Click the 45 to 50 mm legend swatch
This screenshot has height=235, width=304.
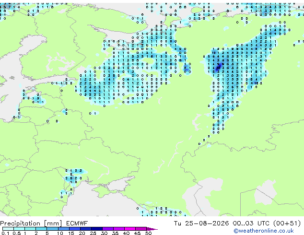[141, 229]
